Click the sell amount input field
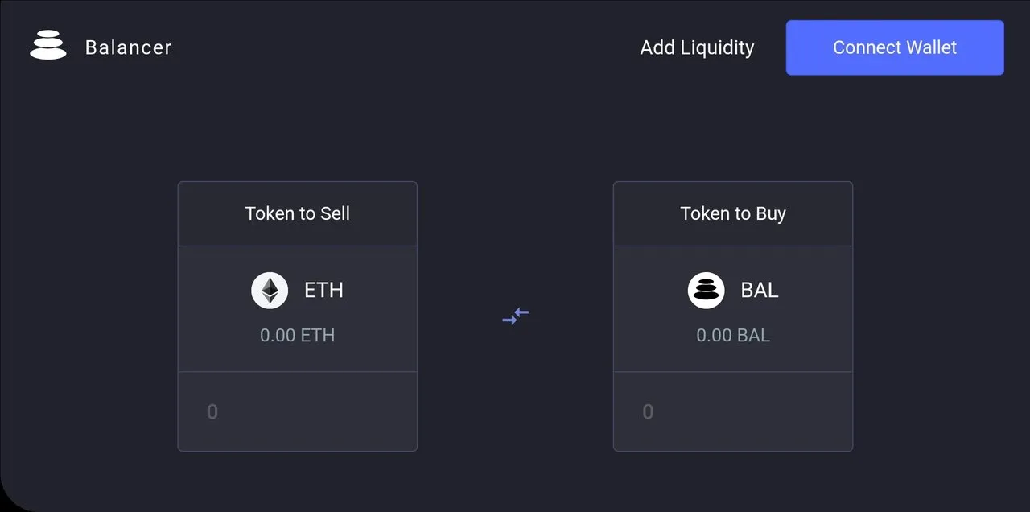The image size is (1030, 512). point(298,411)
